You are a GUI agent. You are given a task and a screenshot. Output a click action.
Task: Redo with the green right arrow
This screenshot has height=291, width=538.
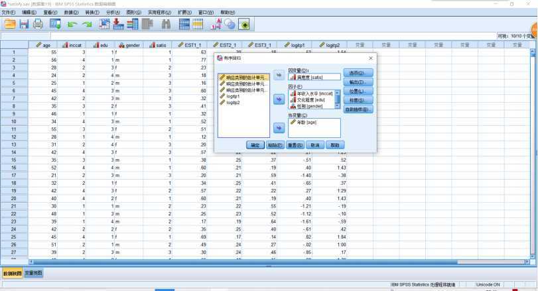[88, 25]
